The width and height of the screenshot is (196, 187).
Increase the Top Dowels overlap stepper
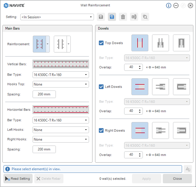140,66
